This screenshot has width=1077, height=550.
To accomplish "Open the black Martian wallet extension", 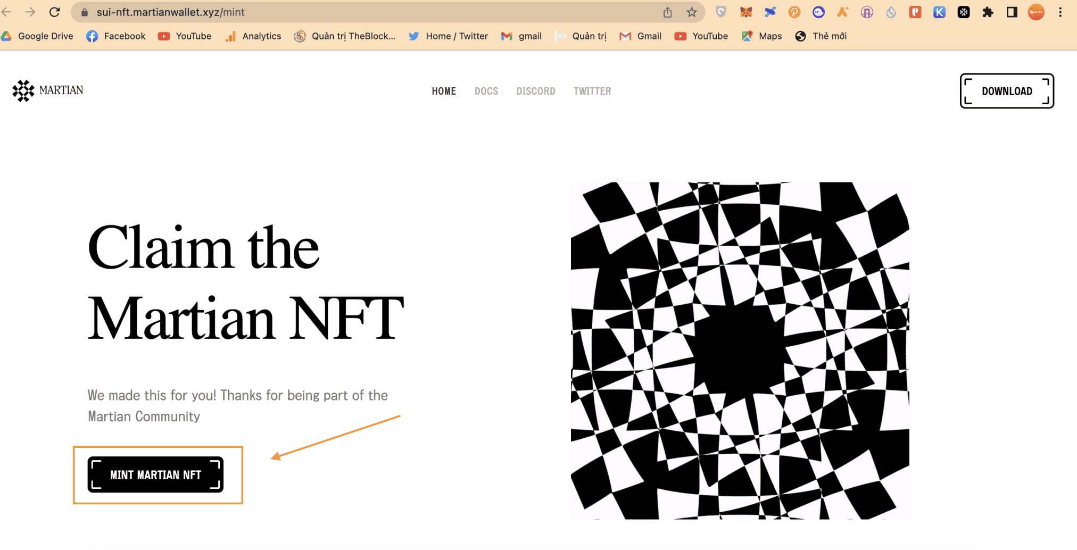I will [x=964, y=12].
